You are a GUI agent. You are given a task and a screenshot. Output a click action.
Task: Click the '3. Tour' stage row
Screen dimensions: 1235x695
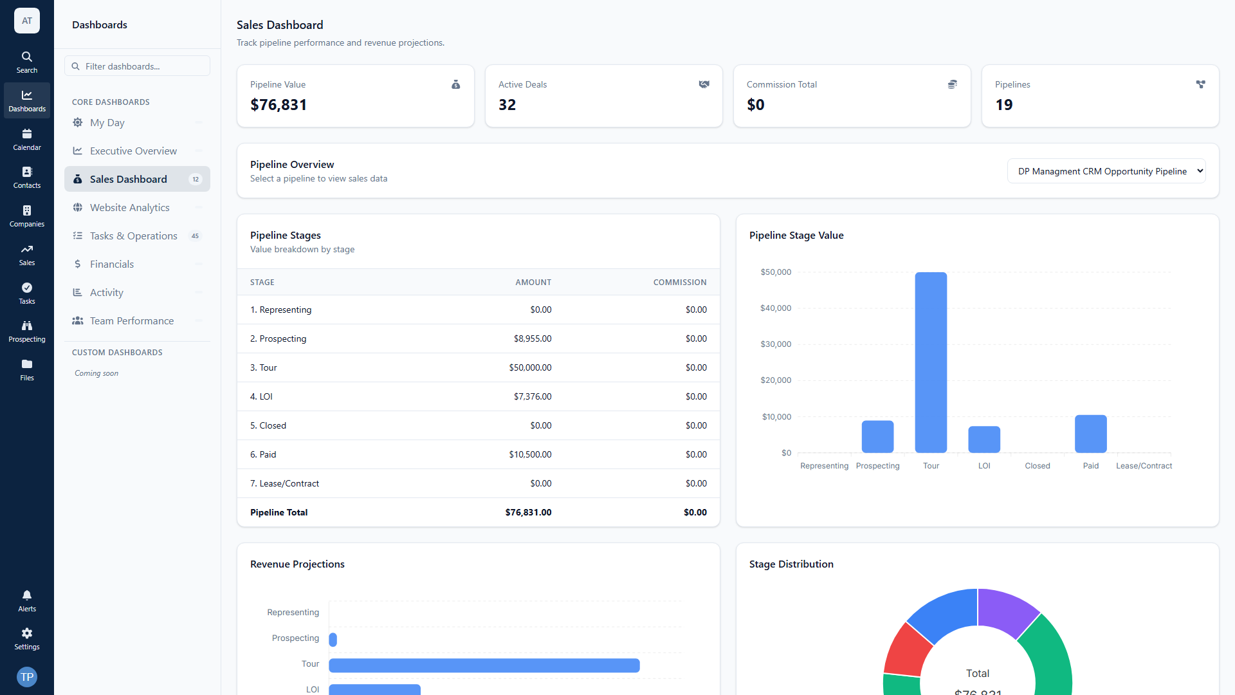click(478, 367)
